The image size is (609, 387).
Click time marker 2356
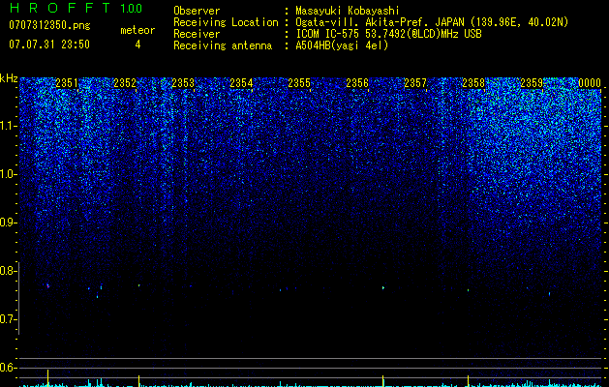click(357, 83)
